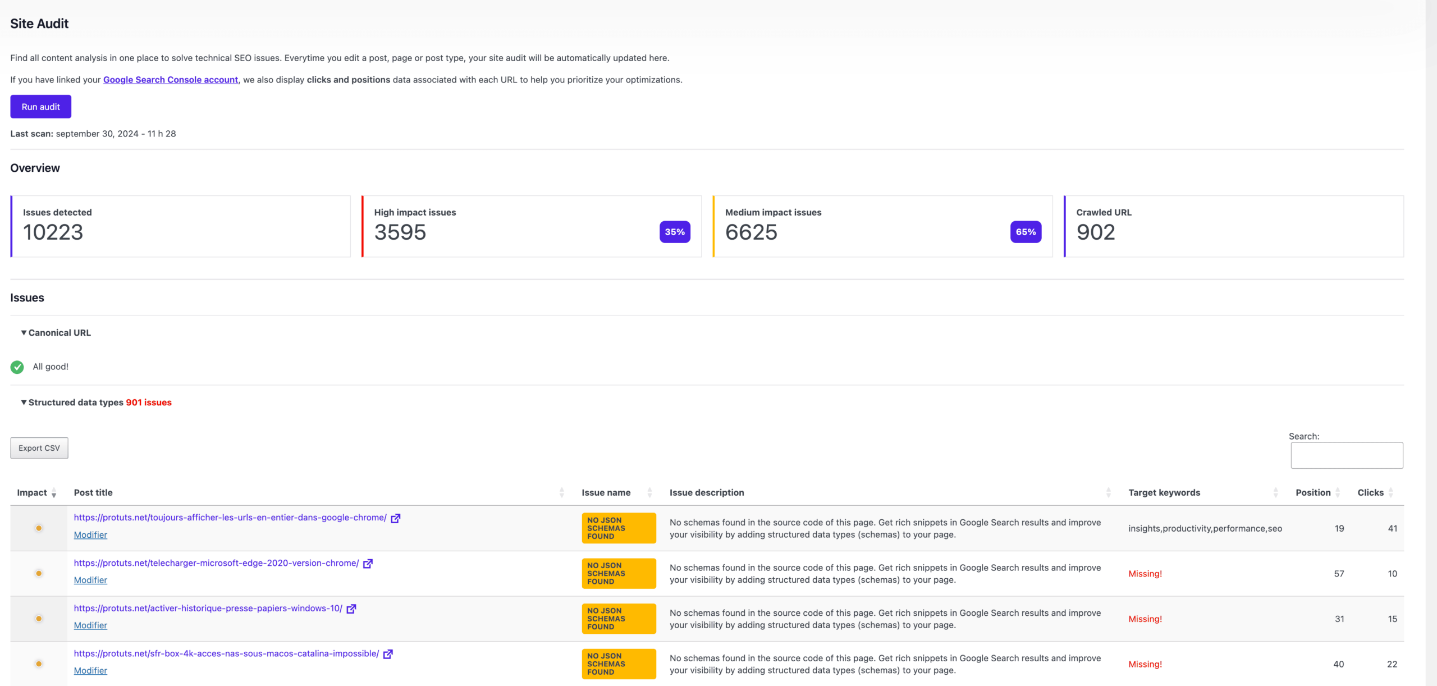Open external link icon for toujours-afficher-les-urls post
Screen dimensions: 1437x686
pyautogui.click(x=396, y=518)
